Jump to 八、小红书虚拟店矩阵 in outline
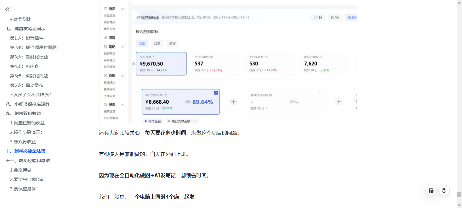Image resolution: width=462 pixels, height=208 pixels. pos(28,104)
